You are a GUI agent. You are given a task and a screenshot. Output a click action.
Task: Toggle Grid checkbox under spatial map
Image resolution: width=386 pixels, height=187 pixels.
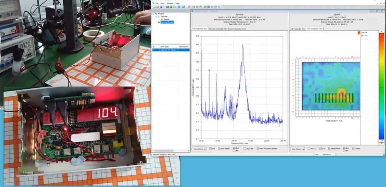pyautogui.click(x=320, y=149)
